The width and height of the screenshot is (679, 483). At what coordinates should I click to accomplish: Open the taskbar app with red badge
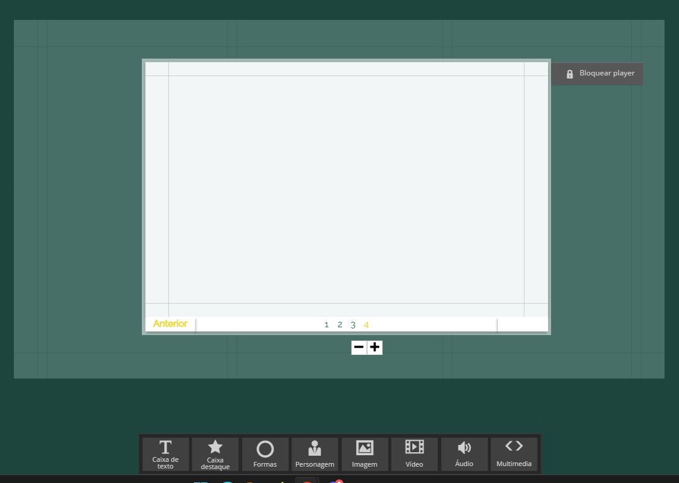click(335, 481)
